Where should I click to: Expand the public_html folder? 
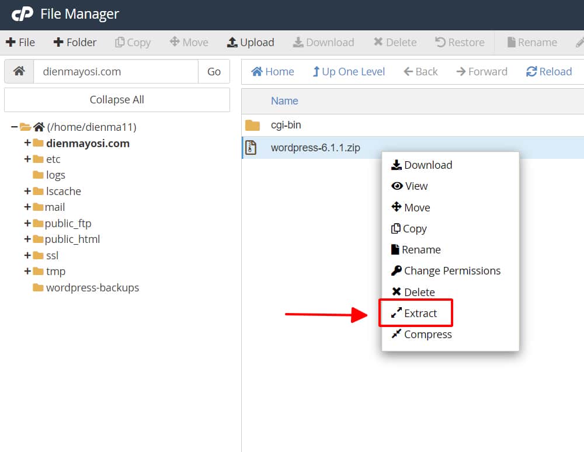(28, 239)
